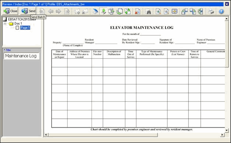Viewport: 231px width, 143px height.
Task: Click the fit-to-window icon
Action: (175, 11)
